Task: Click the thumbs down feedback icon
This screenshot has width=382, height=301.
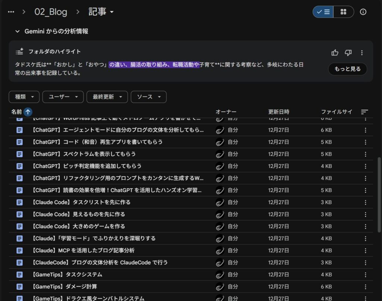Action: tap(348, 53)
